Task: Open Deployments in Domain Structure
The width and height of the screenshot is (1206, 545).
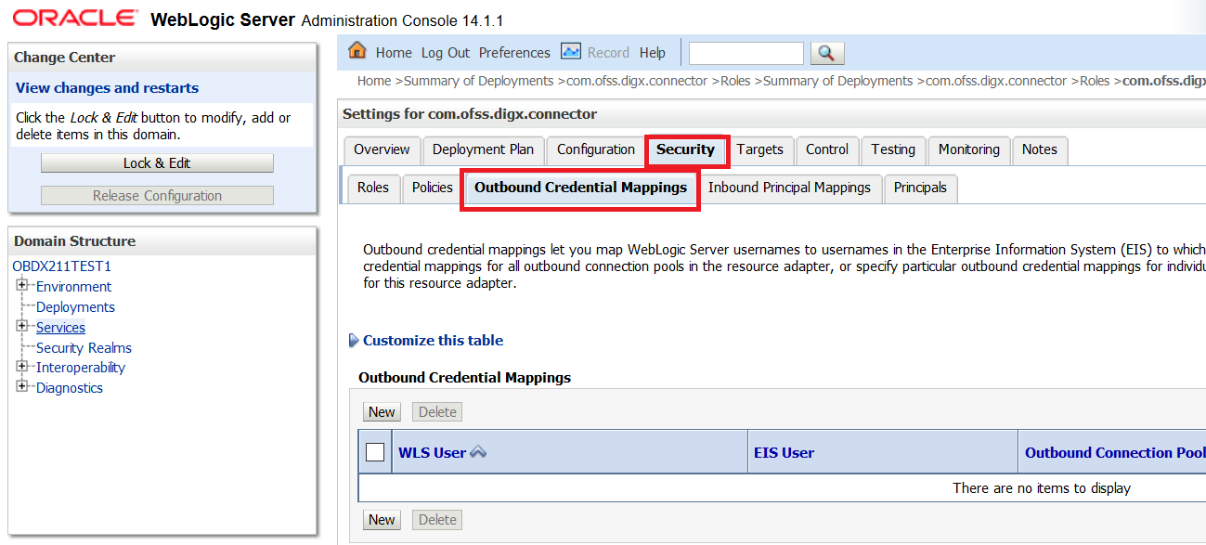Action: pyautogui.click(x=75, y=307)
